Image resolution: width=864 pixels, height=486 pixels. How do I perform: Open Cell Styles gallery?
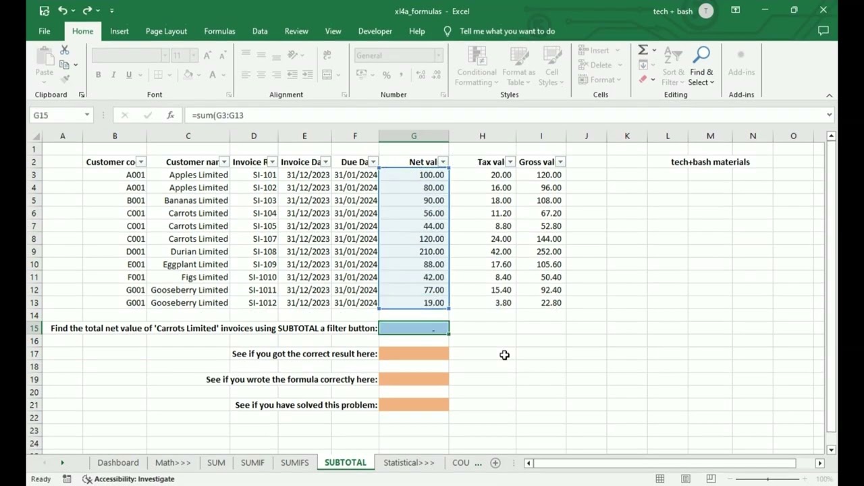(x=551, y=67)
